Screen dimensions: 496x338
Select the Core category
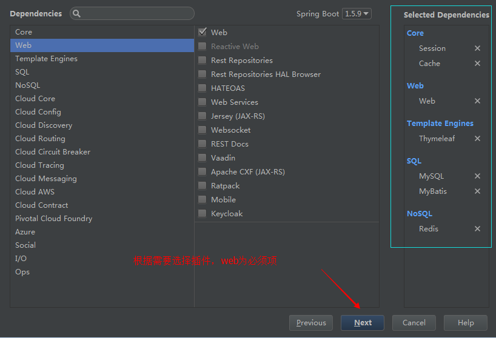[x=102, y=32]
